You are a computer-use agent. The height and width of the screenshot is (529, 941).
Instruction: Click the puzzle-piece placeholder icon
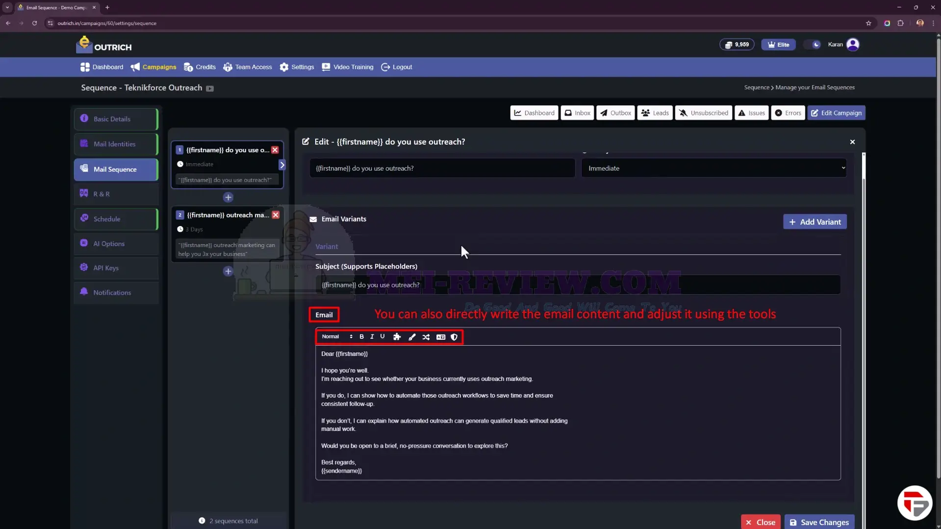tap(397, 337)
